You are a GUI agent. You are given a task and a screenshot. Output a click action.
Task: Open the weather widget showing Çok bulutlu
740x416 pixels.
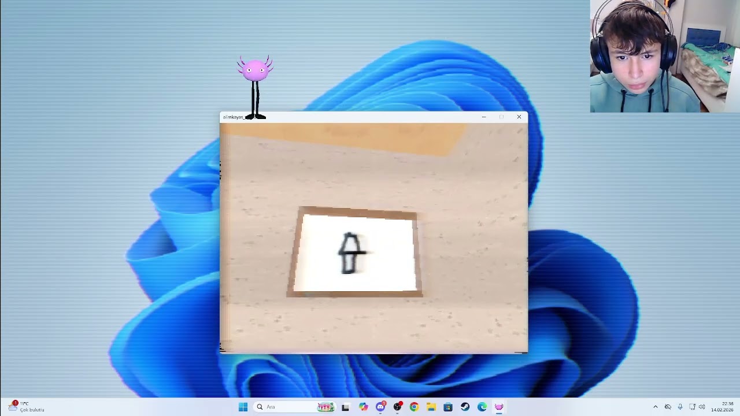pos(26,407)
